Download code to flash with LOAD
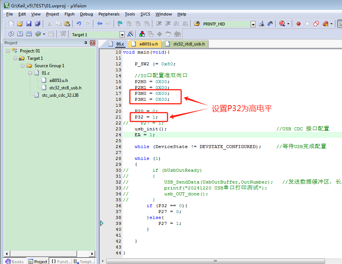The width and height of the screenshot is (342, 264). click(x=63, y=34)
